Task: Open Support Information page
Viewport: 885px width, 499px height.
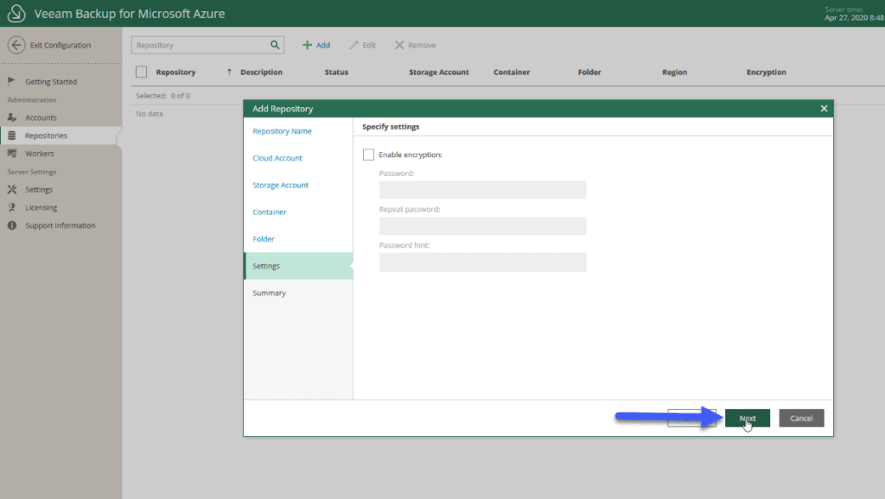Action: pos(60,225)
